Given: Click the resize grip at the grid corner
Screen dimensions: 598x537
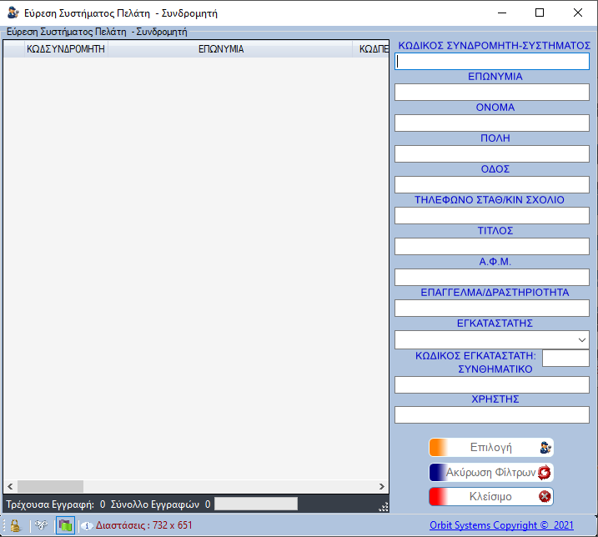Looking at the screenshot, I should (x=384, y=505).
